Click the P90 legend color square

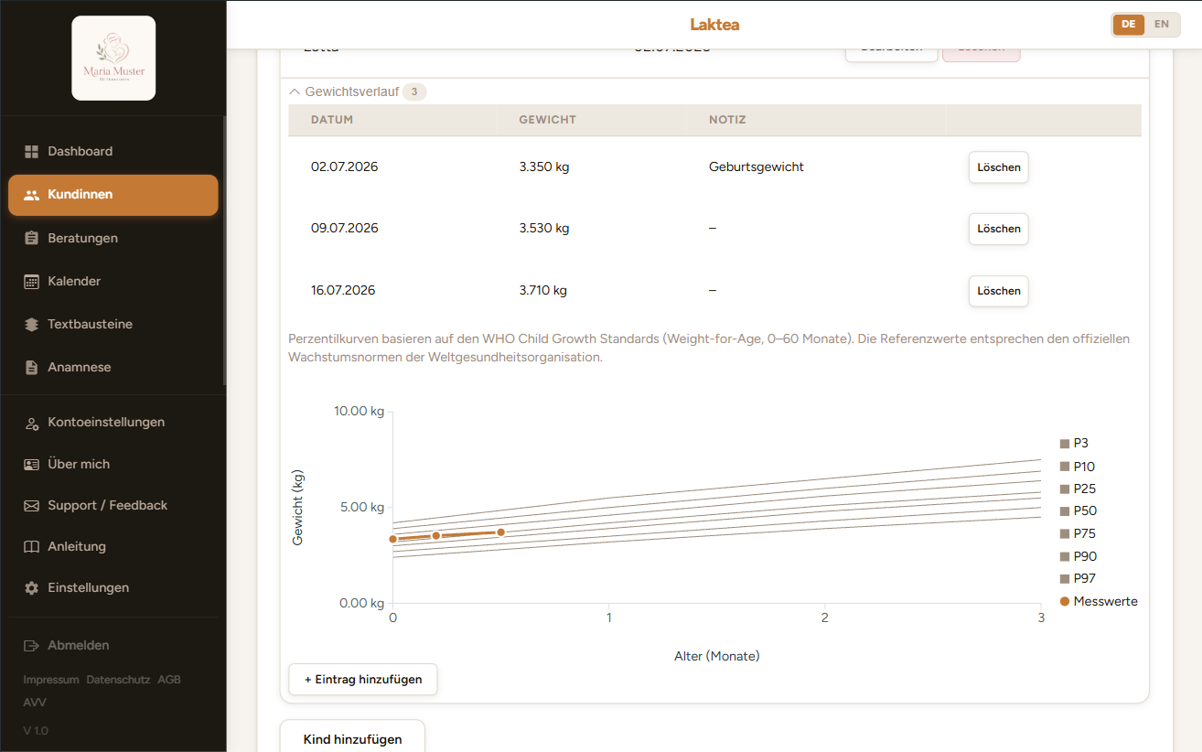click(x=1065, y=556)
